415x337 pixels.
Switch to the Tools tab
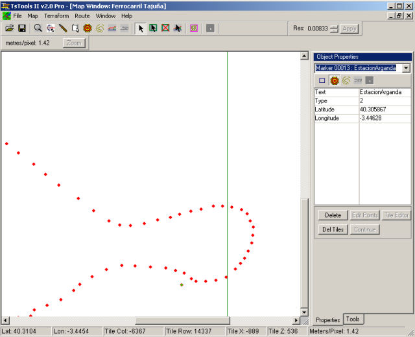click(x=353, y=319)
